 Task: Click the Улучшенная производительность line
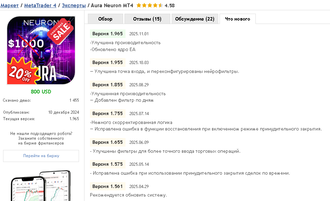(128, 94)
